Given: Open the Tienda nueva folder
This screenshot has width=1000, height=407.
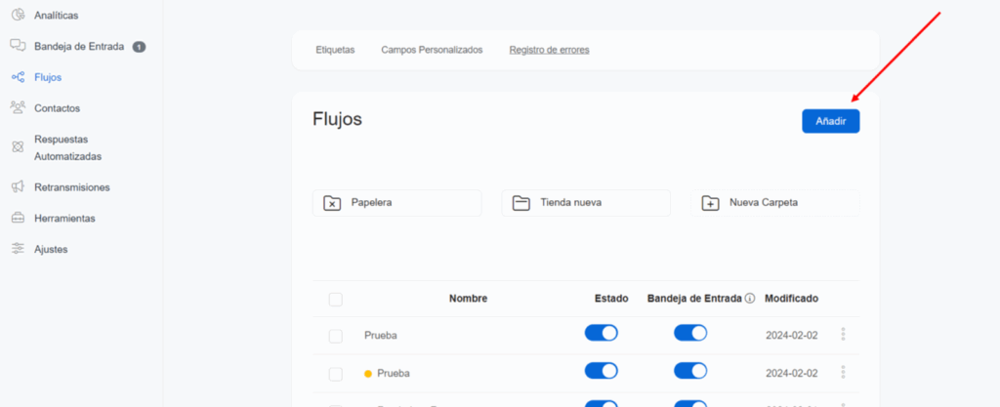Looking at the screenshot, I should (586, 203).
